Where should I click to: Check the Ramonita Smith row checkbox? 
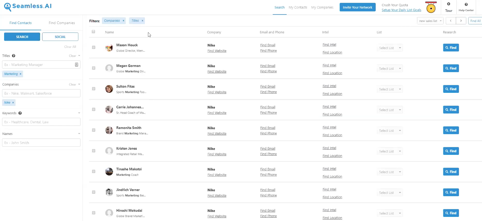pos(94,130)
